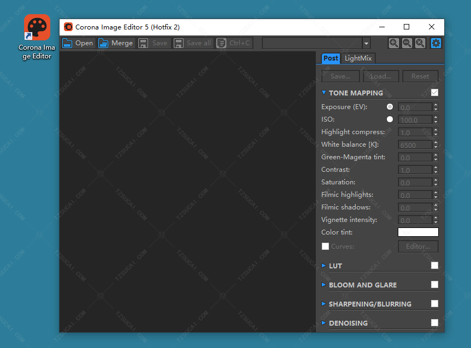The height and width of the screenshot is (348, 471).
Task: Click the Merge folder icon
Action: (103, 43)
